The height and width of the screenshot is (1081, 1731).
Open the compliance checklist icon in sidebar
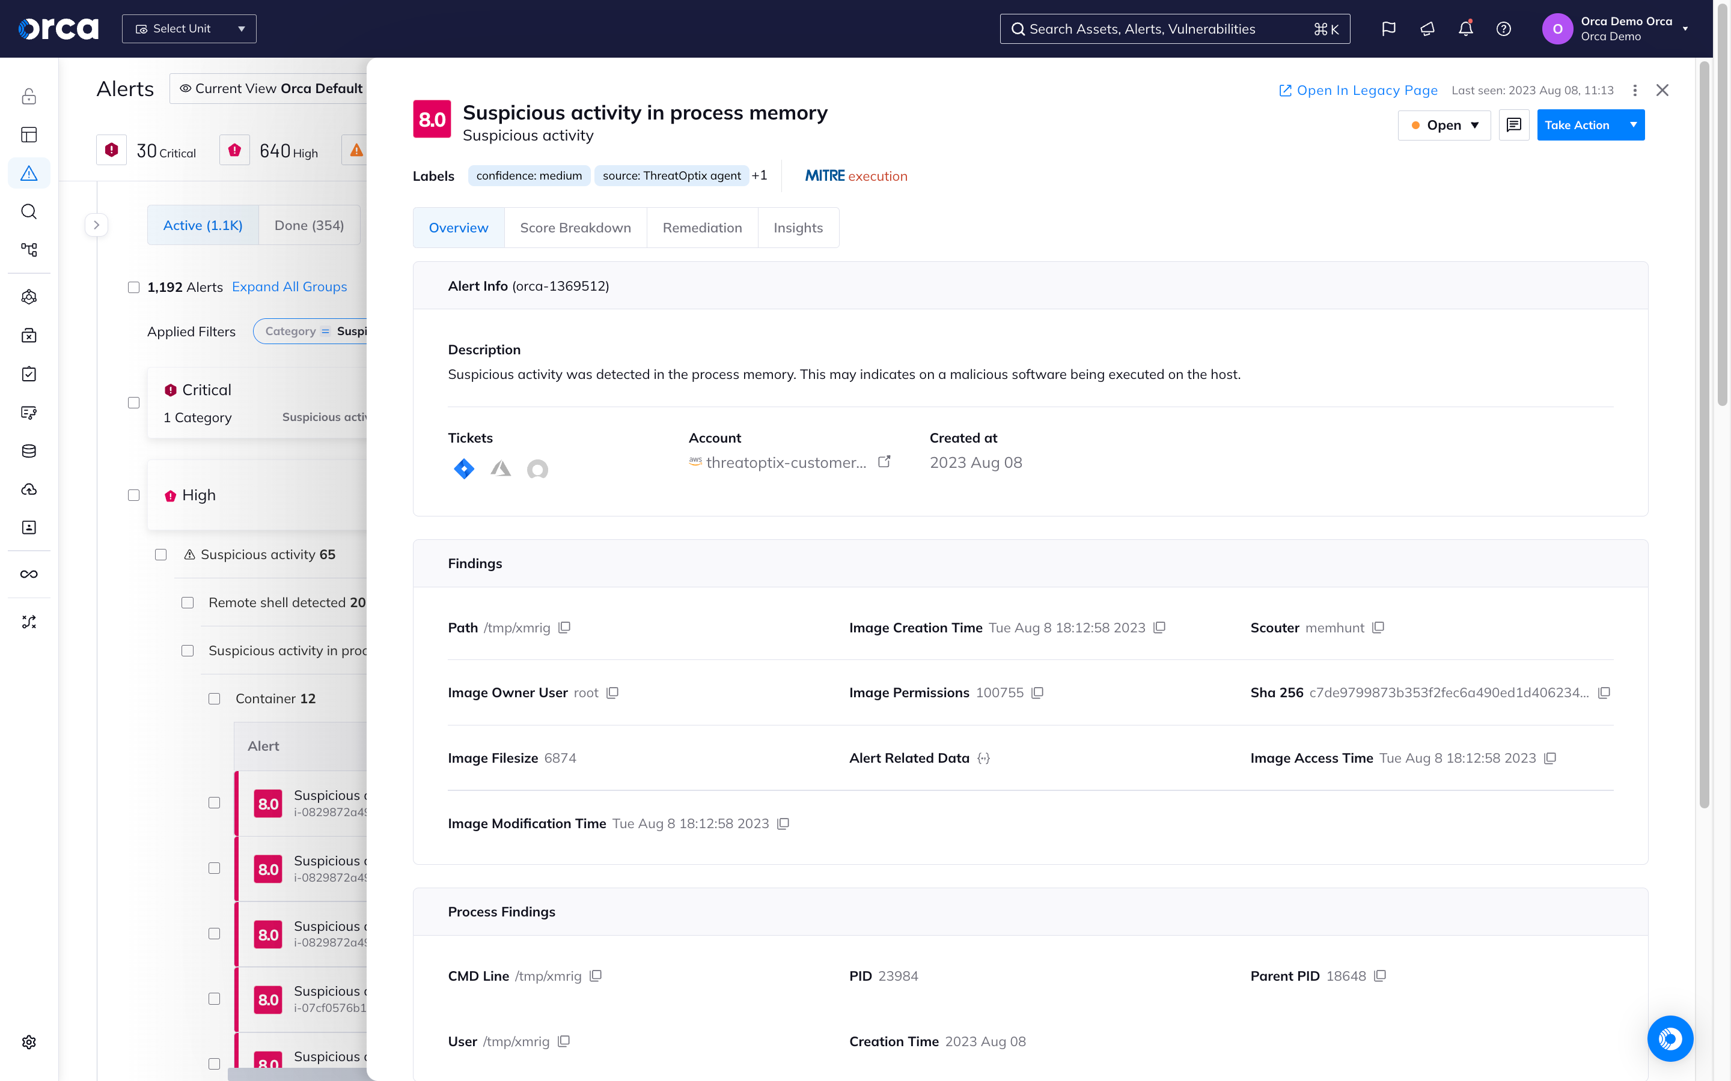(29, 374)
